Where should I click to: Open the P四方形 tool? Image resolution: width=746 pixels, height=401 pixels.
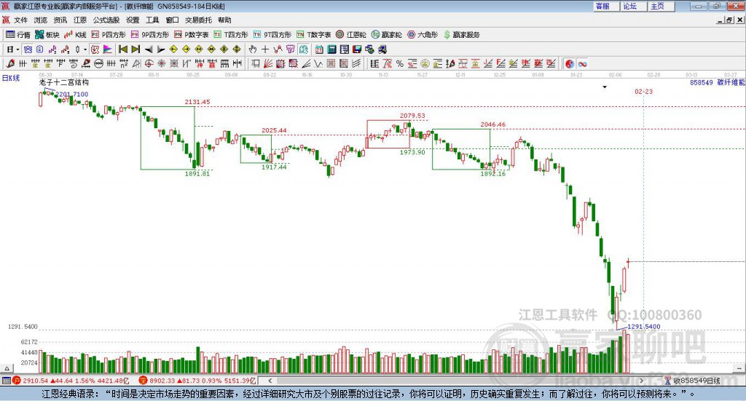tap(109, 35)
